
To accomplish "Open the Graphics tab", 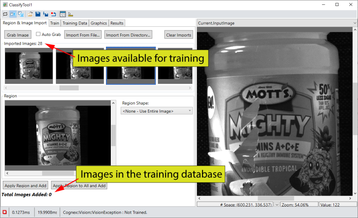I will pyautogui.click(x=99, y=23).
